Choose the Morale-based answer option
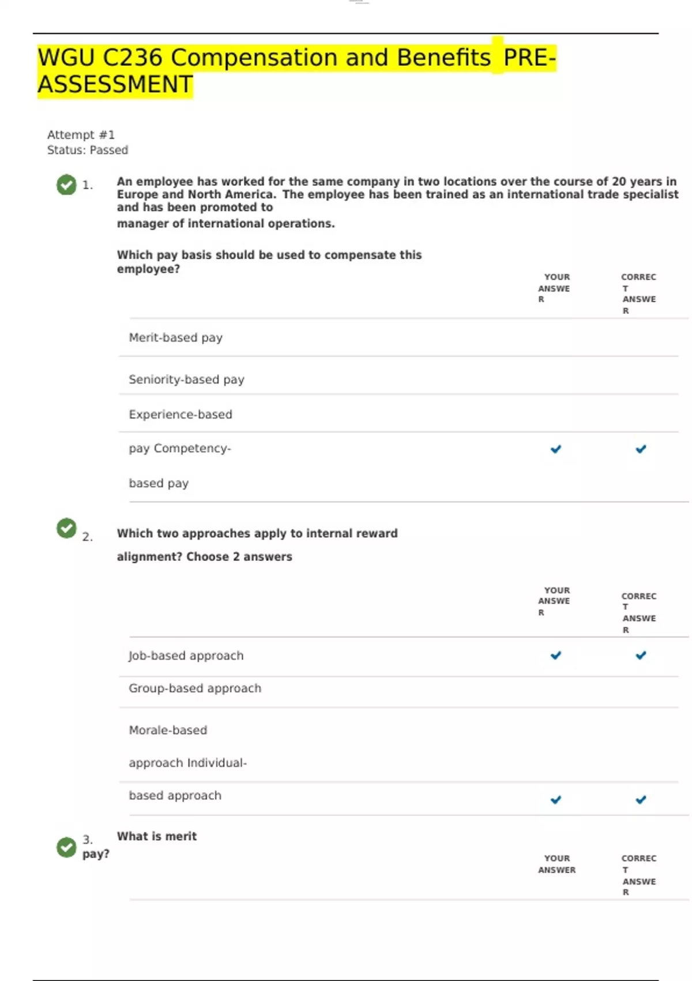The image size is (692, 981). [x=168, y=730]
